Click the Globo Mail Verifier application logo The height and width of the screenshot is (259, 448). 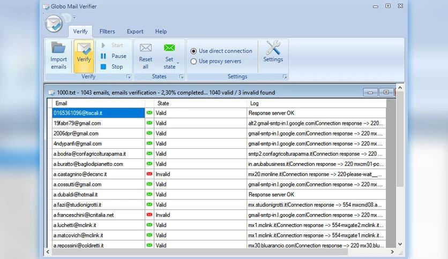[54, 24]
